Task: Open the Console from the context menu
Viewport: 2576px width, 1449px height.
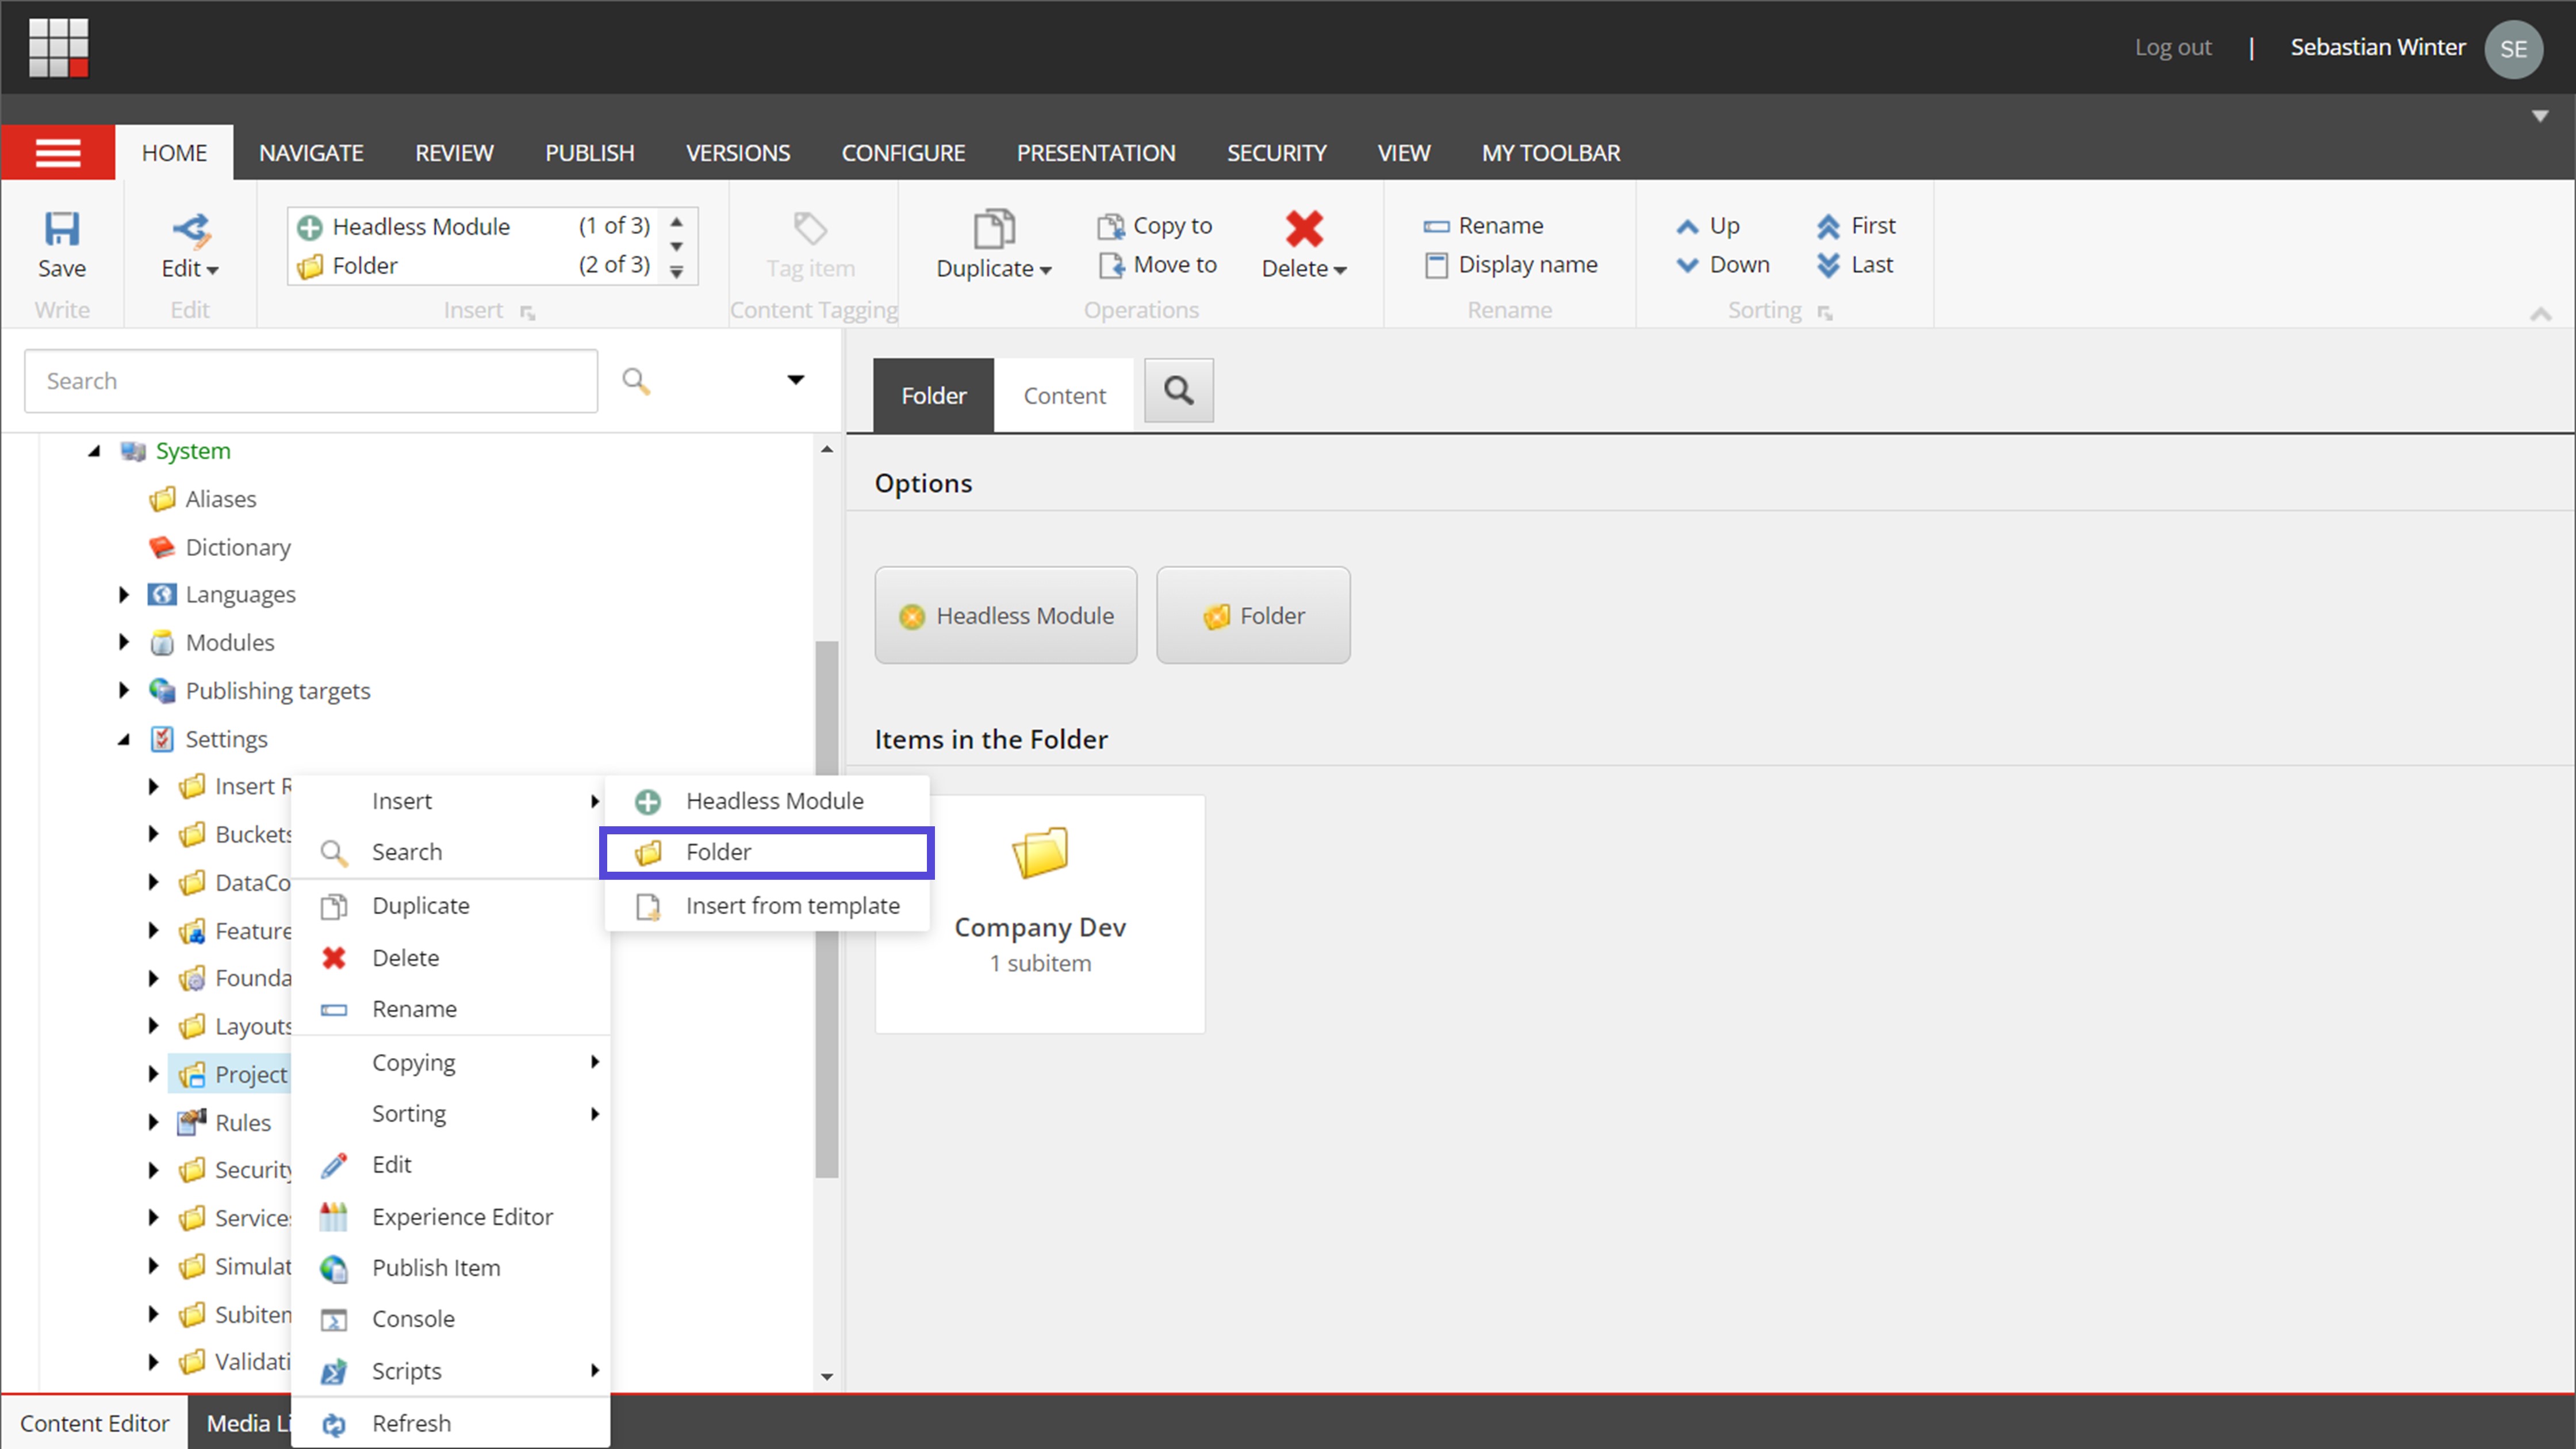Action: point(413,1318)
